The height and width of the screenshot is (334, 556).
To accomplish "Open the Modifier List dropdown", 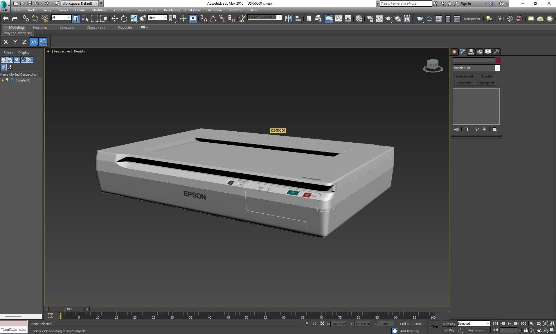I will [x=476, y=68].
